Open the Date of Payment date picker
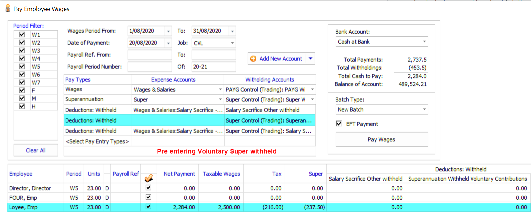This screenshot has height=212, width=531. point(168,43)
